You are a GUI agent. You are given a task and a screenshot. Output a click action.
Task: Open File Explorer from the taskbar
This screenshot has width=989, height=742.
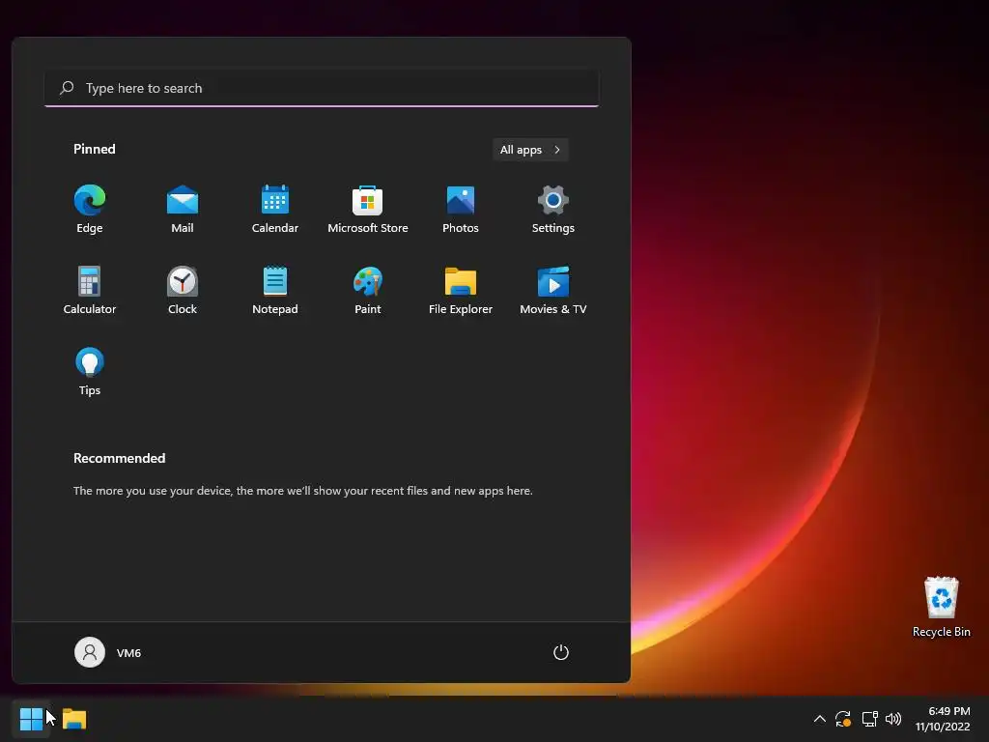coord(74,719)
